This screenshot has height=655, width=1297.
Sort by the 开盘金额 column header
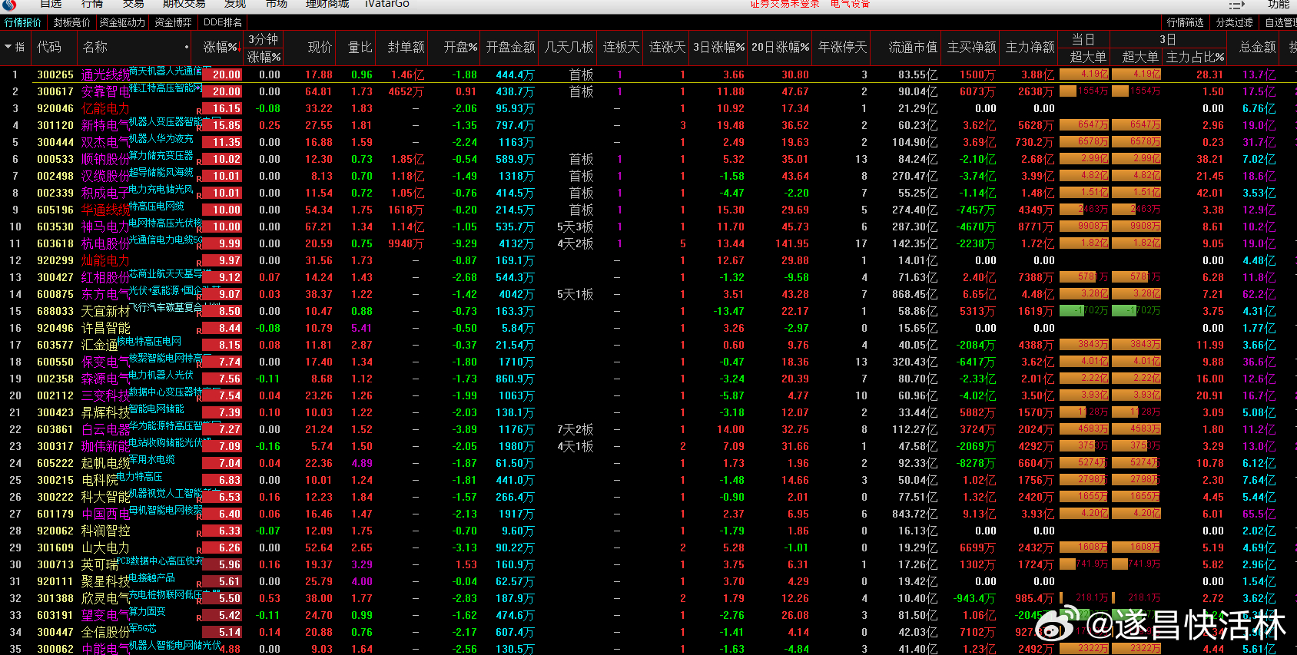(510, 47)
